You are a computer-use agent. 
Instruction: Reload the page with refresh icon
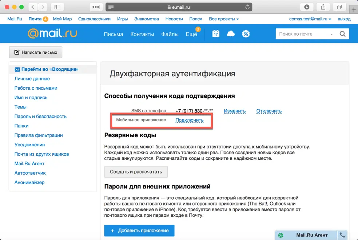click(247, 7)
